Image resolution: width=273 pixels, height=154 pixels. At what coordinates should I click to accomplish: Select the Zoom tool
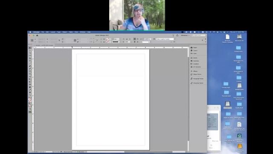[30, 95]
